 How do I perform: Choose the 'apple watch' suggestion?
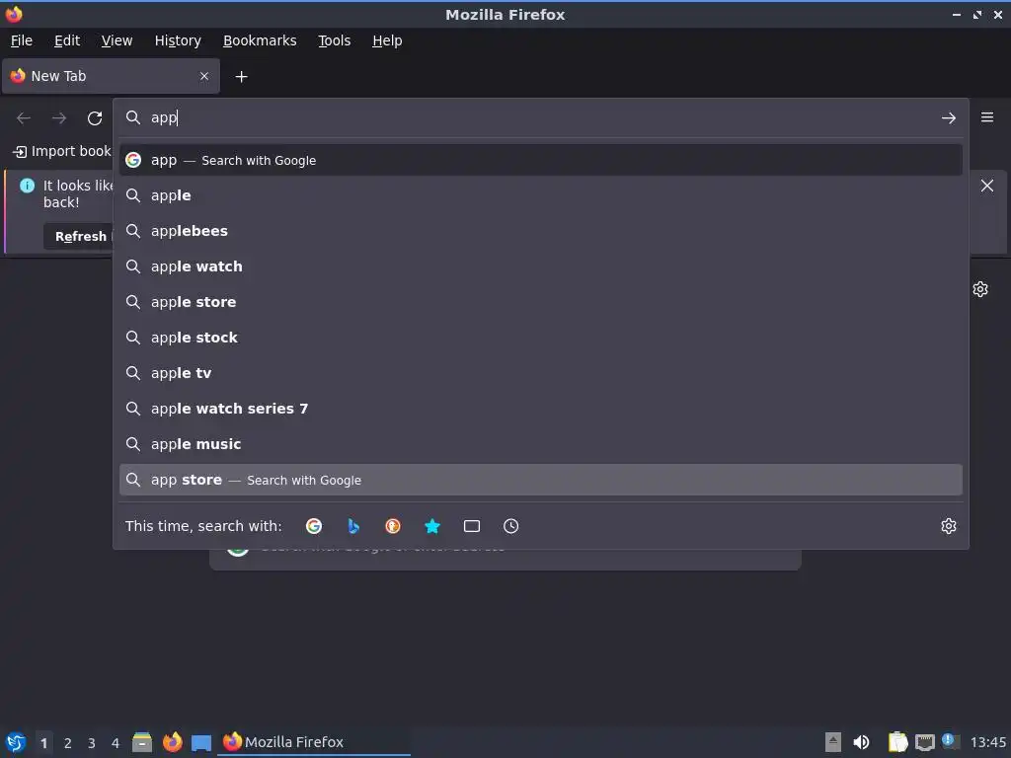point(540,266)
